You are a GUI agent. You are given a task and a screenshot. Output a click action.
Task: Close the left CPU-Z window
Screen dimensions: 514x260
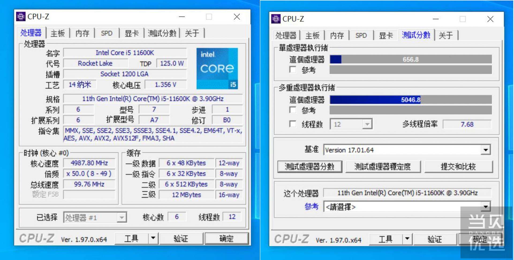pyautogui.click(x=237, y=17)
